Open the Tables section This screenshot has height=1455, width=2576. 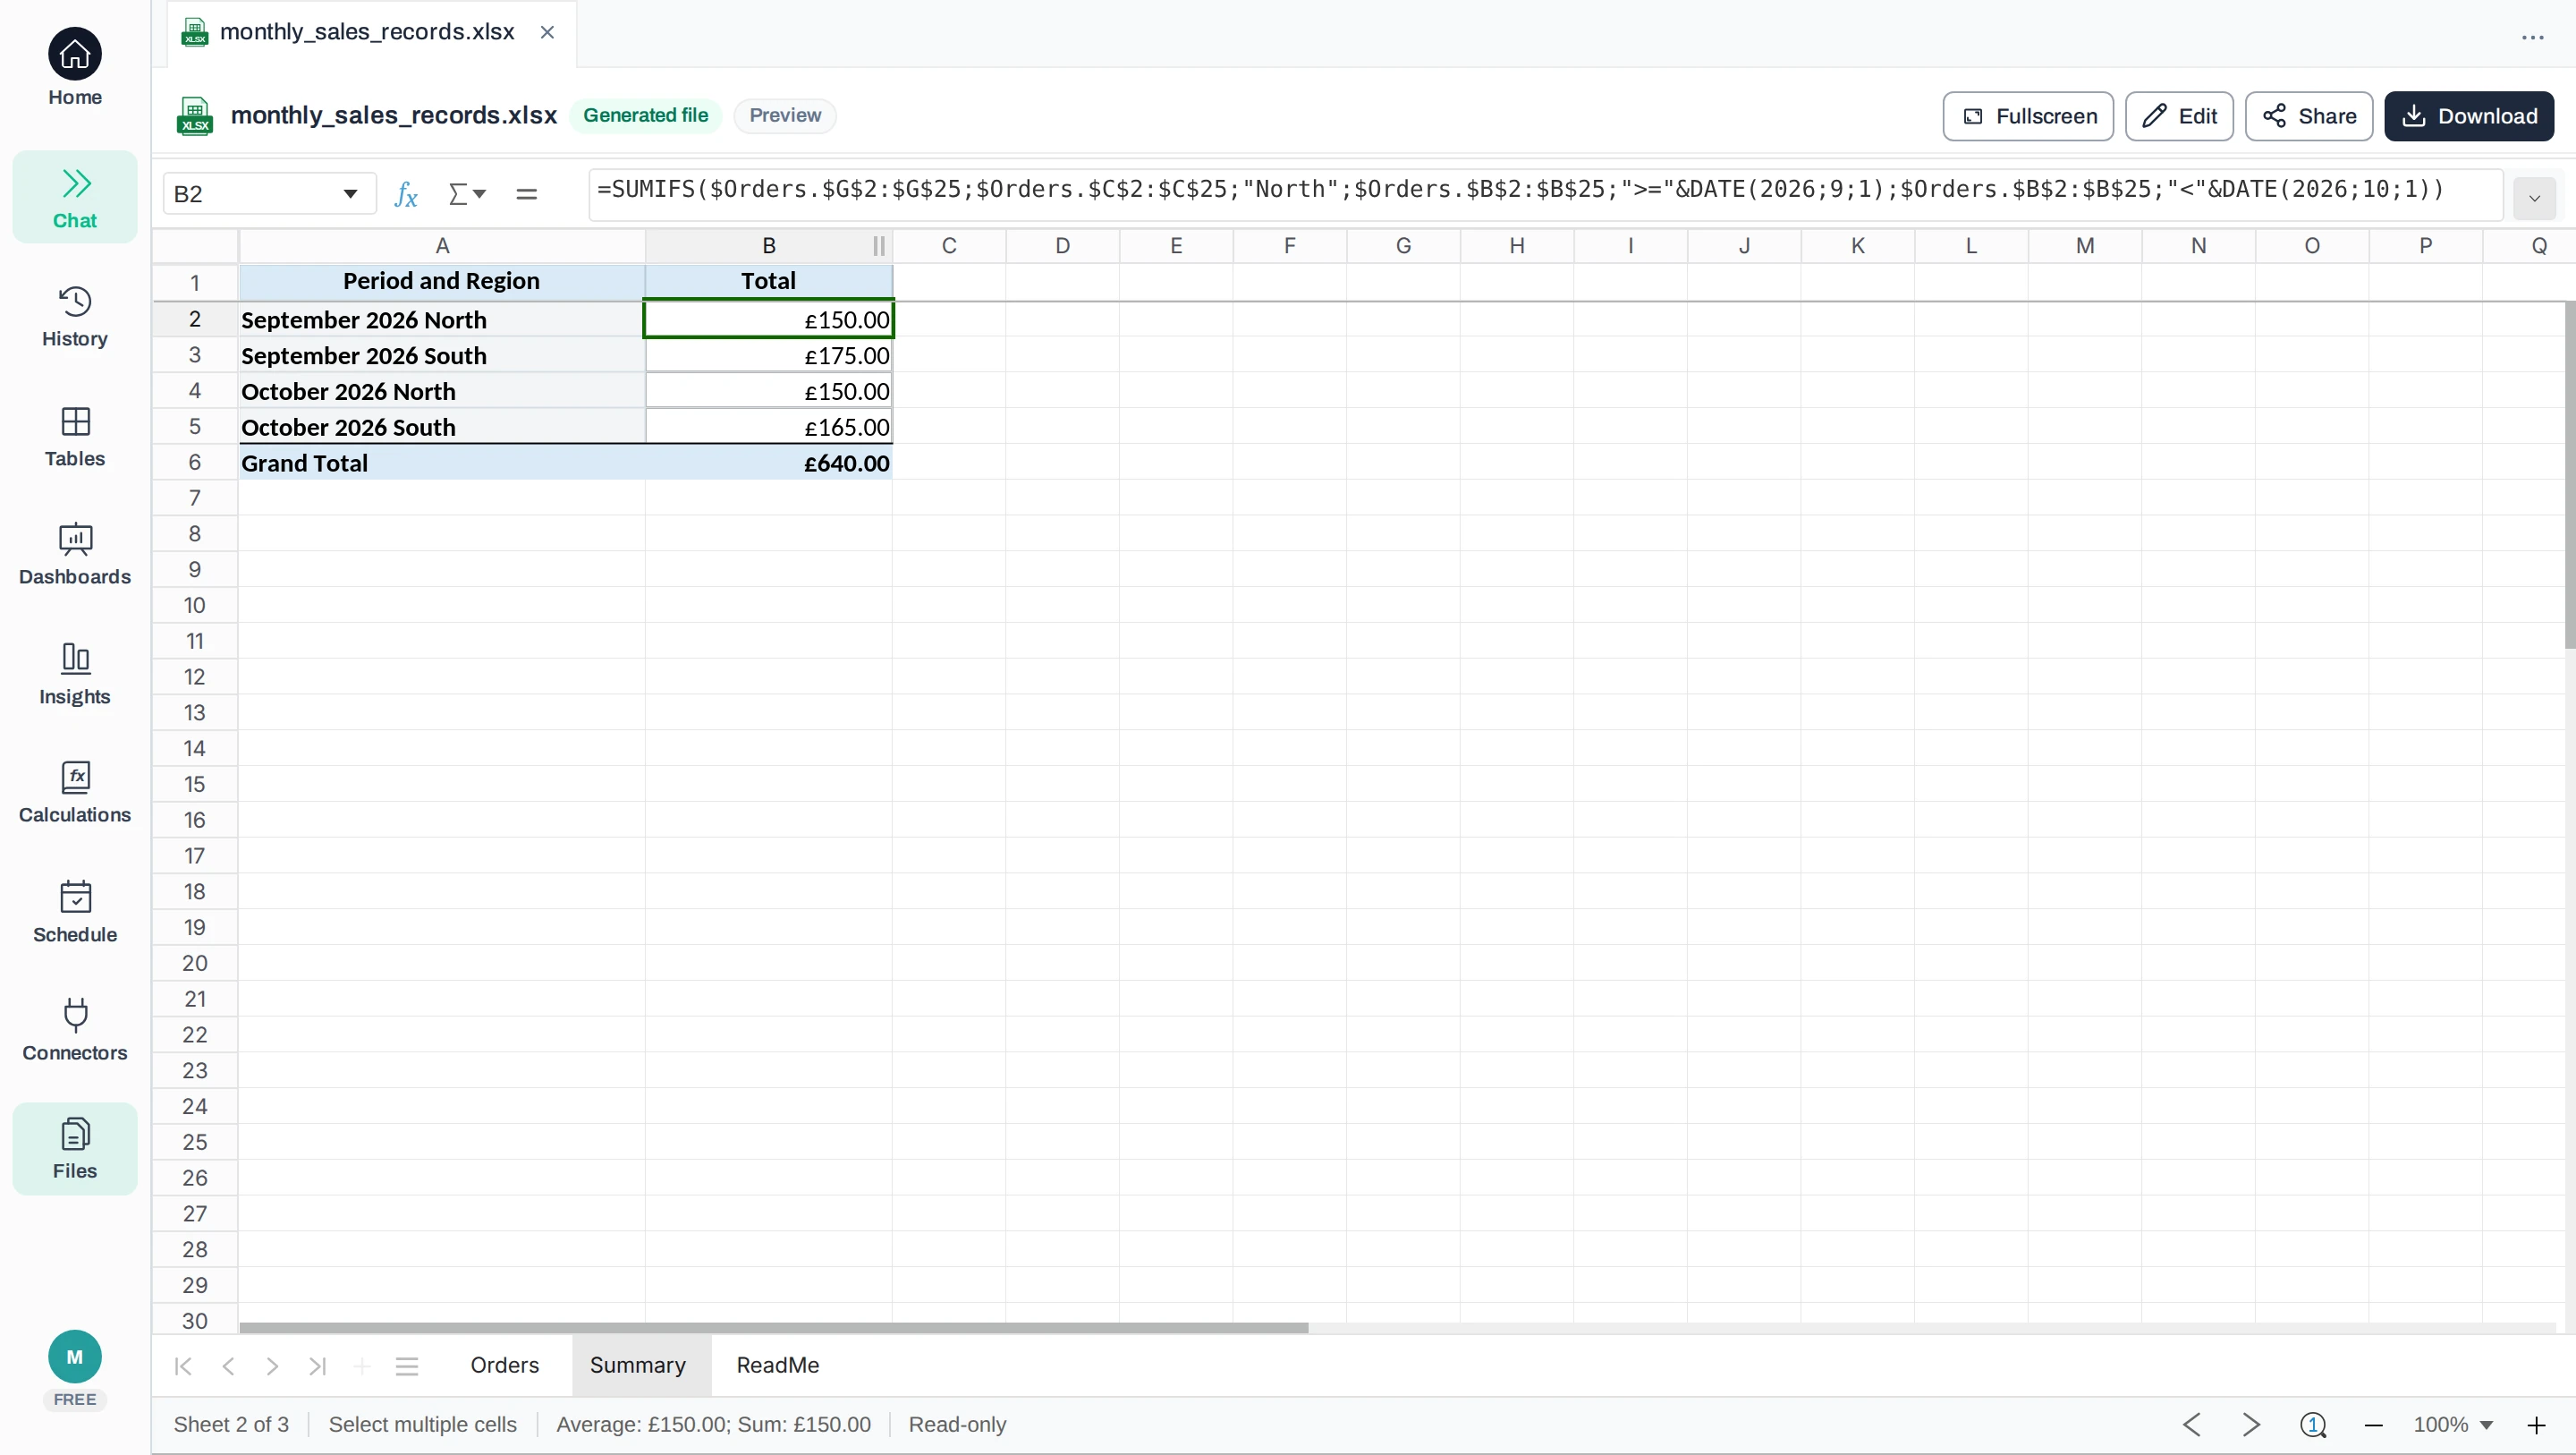pyautogui.click(x=75, y=437)
